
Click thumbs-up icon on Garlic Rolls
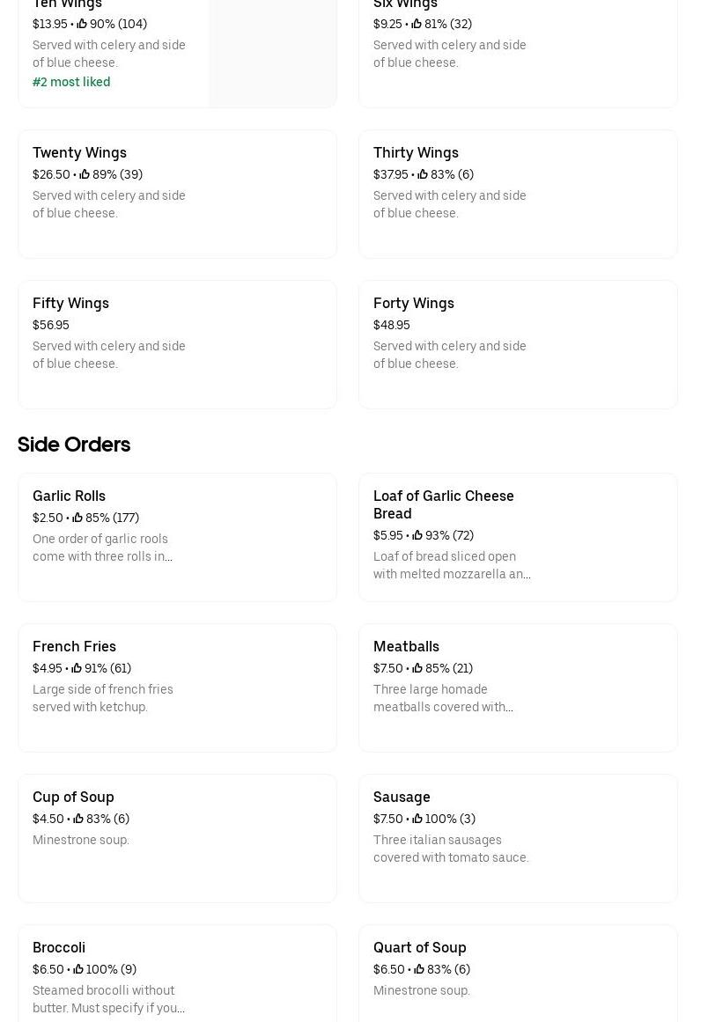click(77, 518)
